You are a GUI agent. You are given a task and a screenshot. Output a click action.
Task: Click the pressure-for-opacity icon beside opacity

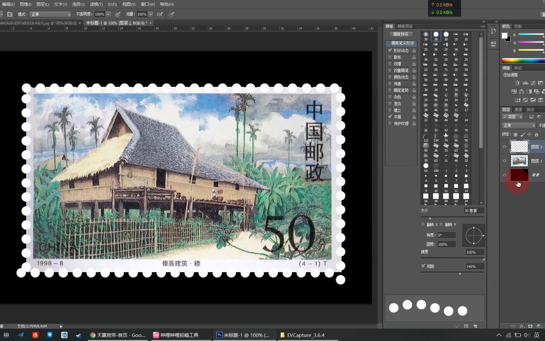coord(118,14)
